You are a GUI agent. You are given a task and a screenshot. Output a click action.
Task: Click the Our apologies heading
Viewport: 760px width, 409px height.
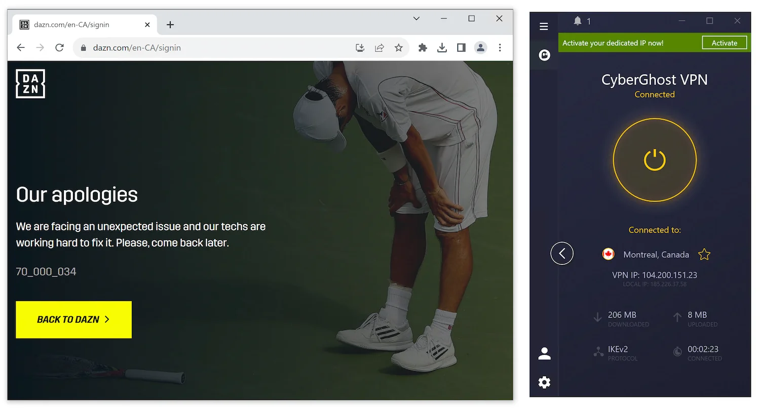77,195
